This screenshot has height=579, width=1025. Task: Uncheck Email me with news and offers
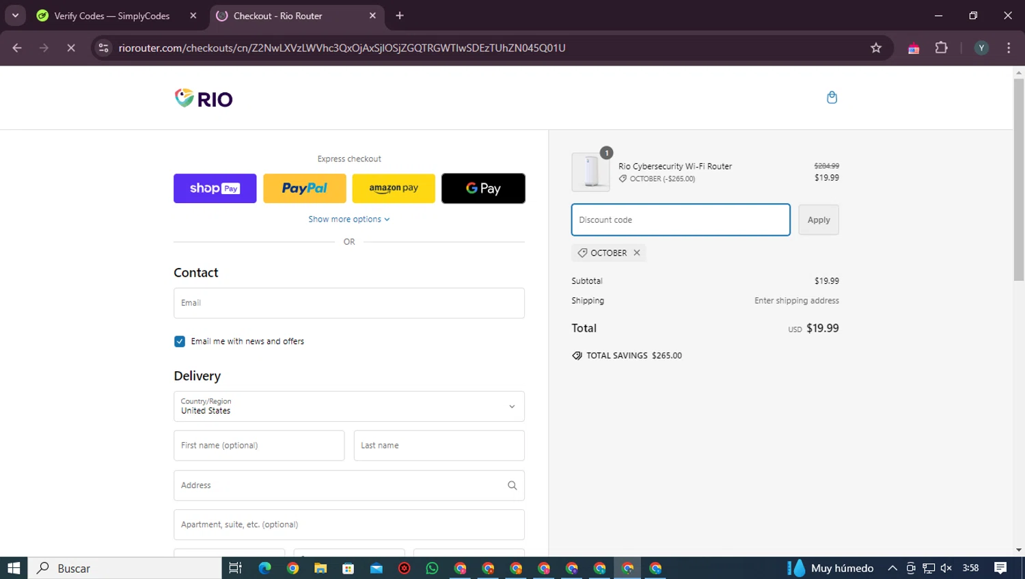point(180,341)
